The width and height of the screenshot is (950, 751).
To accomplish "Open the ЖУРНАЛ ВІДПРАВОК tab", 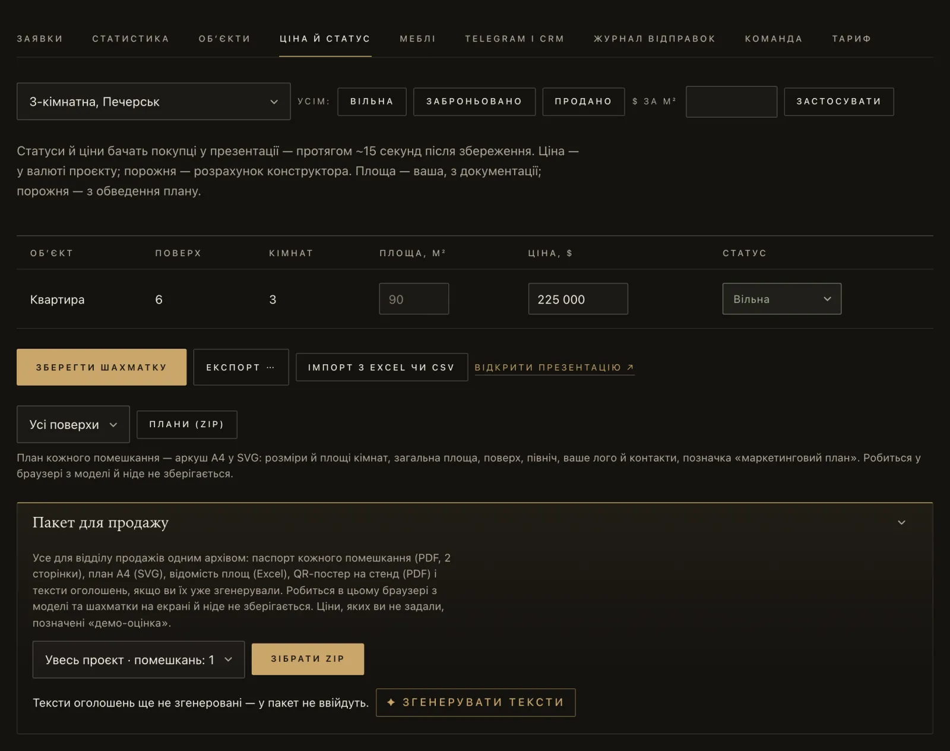I will coord(654,39).
